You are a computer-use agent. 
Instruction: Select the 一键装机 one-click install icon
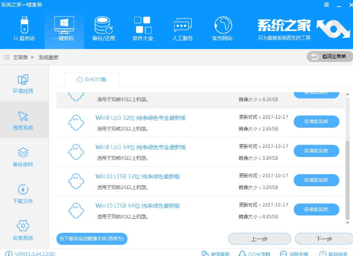coord(64,29)
